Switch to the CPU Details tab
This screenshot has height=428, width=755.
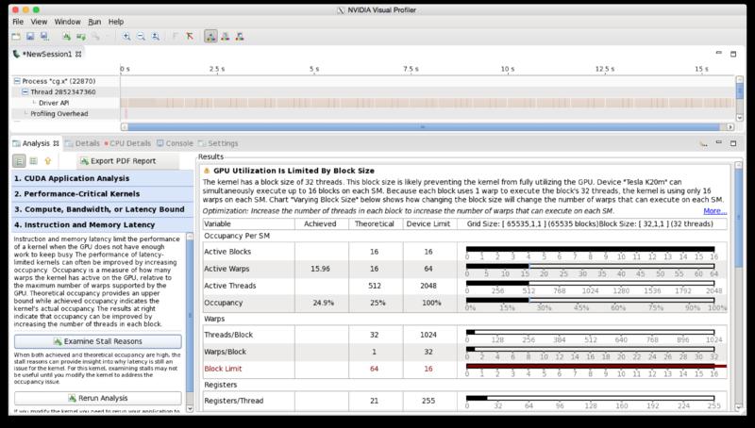click(127, 143)
